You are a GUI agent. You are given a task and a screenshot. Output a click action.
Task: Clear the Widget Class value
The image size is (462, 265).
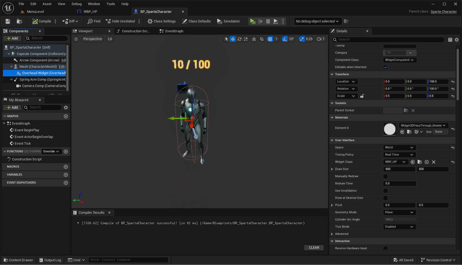point(434,162)
